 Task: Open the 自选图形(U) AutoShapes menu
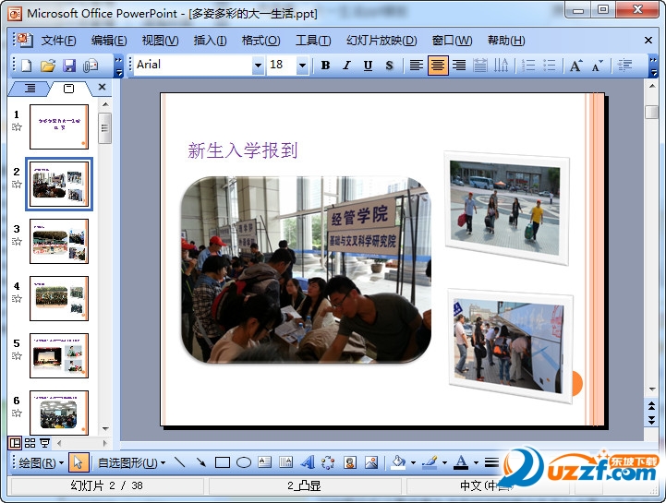point(131,462)
